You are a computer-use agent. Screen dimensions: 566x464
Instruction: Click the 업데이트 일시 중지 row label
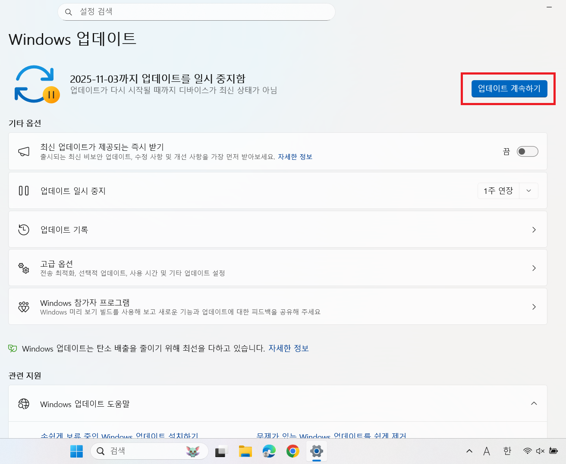(73, 190)
